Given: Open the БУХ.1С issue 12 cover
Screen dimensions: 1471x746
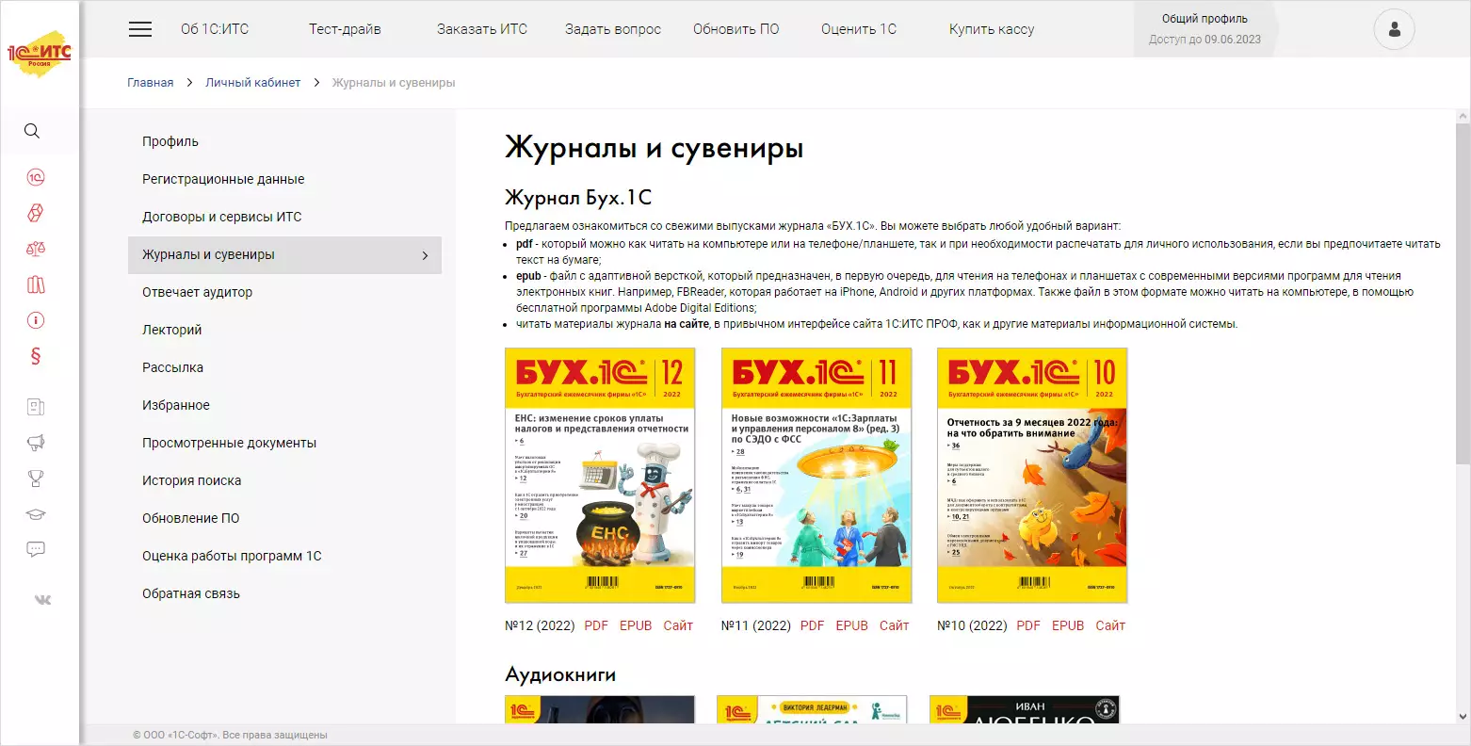Looking at the screenshot, I should (600, 476).
